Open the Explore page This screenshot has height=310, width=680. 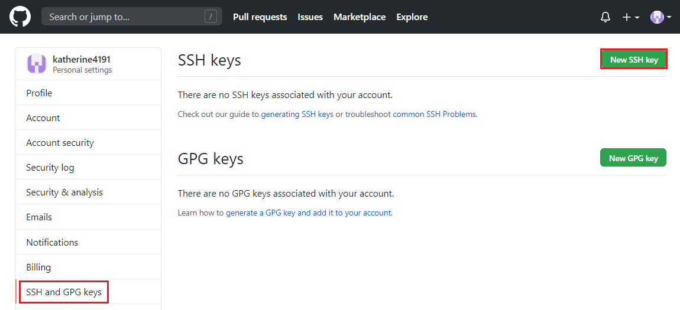click(412, 17)
